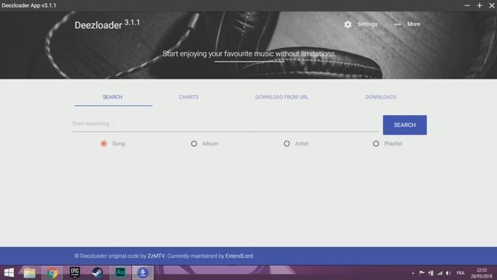Select the Playlist radio button
Screen dimensions: 497x280
(x=376, y=144)
